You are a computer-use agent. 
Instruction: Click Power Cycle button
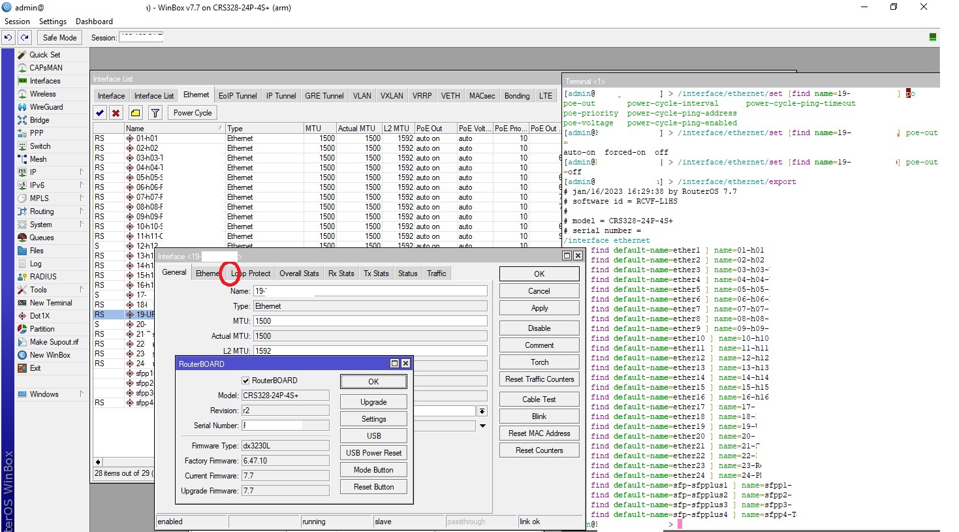193,113
